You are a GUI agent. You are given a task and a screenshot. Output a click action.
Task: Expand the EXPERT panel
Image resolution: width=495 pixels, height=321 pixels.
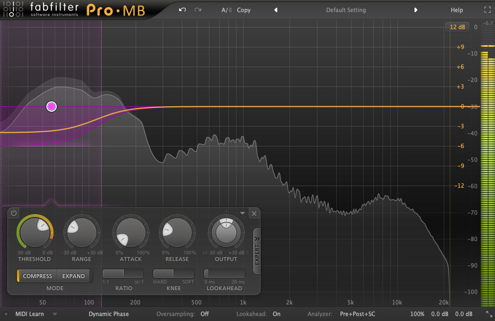point(257,251)
